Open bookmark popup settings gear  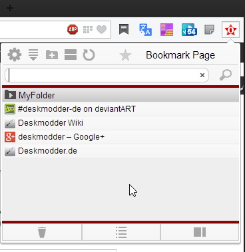click(15, 55)
